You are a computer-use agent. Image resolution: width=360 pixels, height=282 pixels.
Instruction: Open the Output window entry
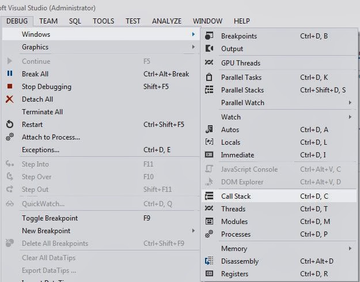tap(279, 48)
